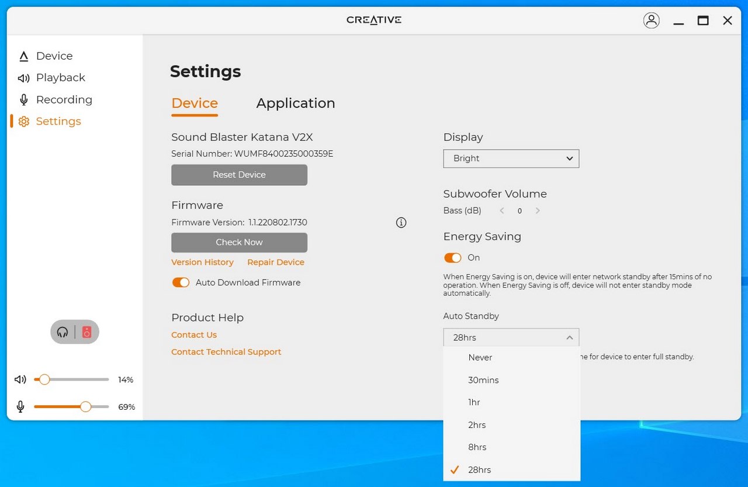Mute the speaker volume icon

[x=20, y=379]
